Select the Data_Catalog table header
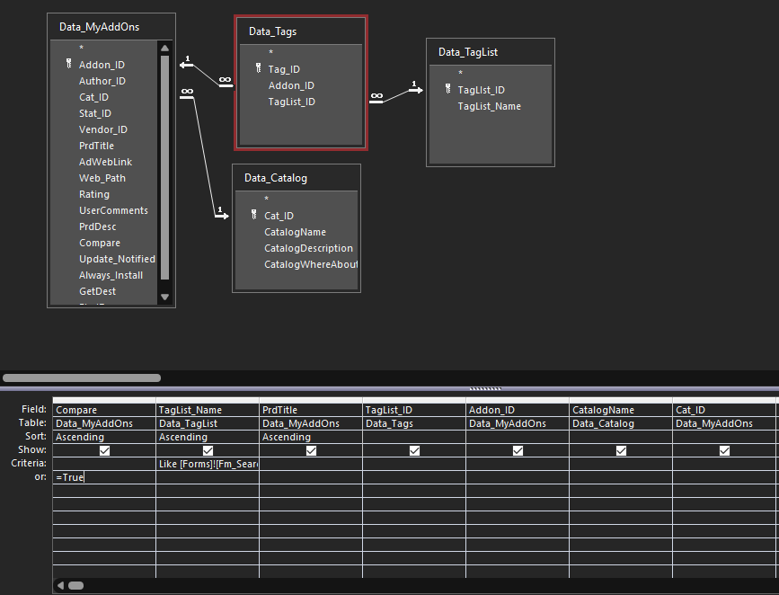 pos(296,178)
